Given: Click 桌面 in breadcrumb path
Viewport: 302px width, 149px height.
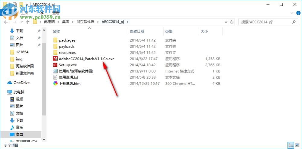Looking at the screenshot, I should click(66, 22).
